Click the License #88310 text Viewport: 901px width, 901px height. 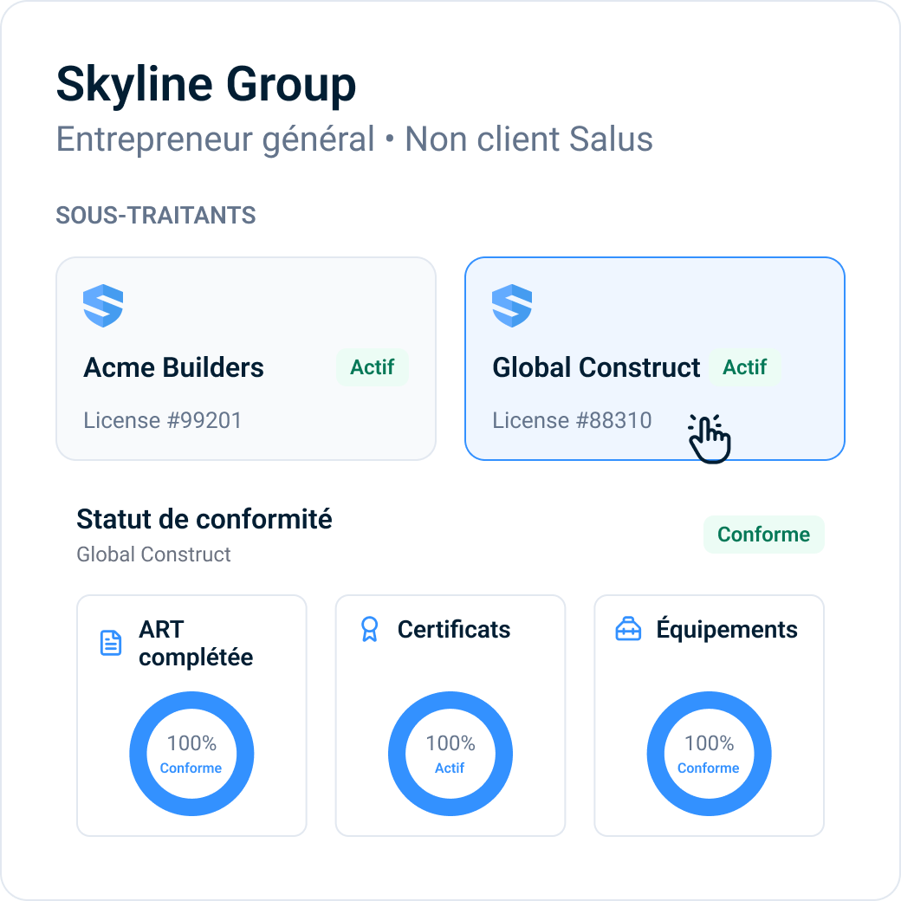coord(572,421)
